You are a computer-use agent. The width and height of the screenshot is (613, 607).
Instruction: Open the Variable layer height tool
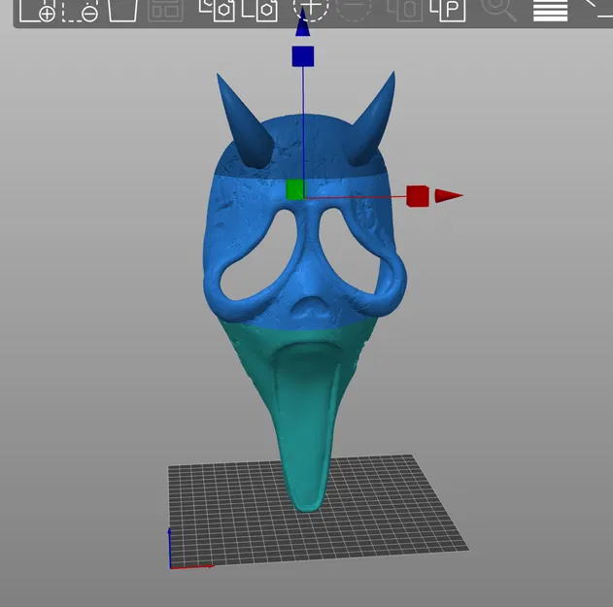point(551,10)
